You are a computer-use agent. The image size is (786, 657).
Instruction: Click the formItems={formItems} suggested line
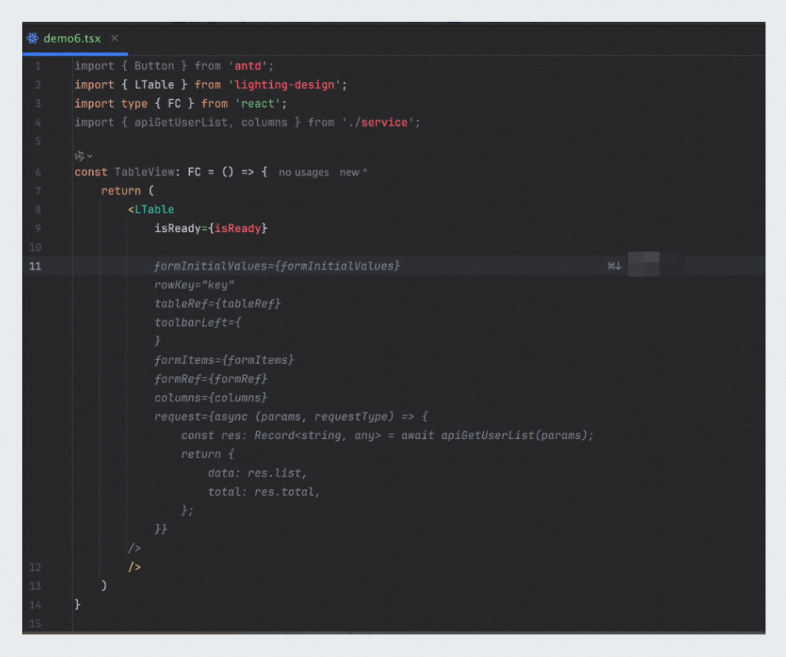click(224, 360)
